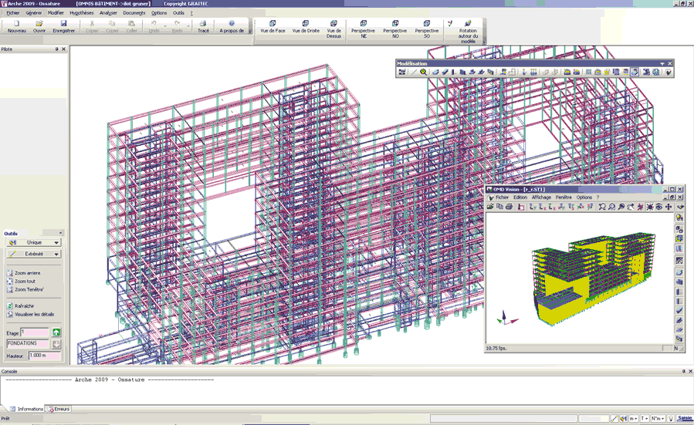Open the Options menu in main window
694x425 pixels.
159,13
